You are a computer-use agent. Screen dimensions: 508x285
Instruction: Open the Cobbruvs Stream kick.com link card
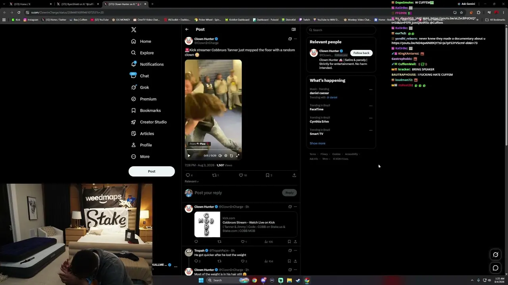point(246,224)
